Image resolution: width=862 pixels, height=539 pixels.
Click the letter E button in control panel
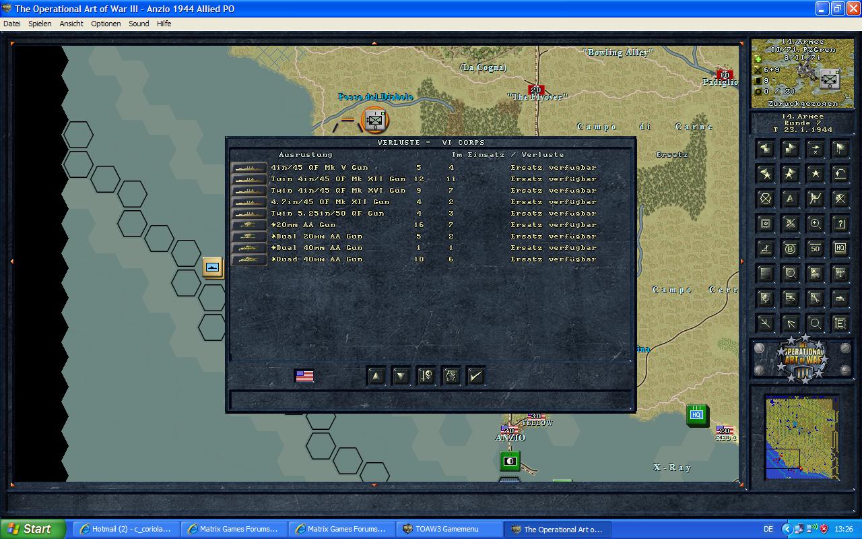point(840,323)
